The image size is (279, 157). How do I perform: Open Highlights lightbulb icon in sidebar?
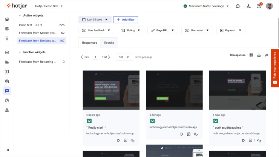[x=7, y=38]
